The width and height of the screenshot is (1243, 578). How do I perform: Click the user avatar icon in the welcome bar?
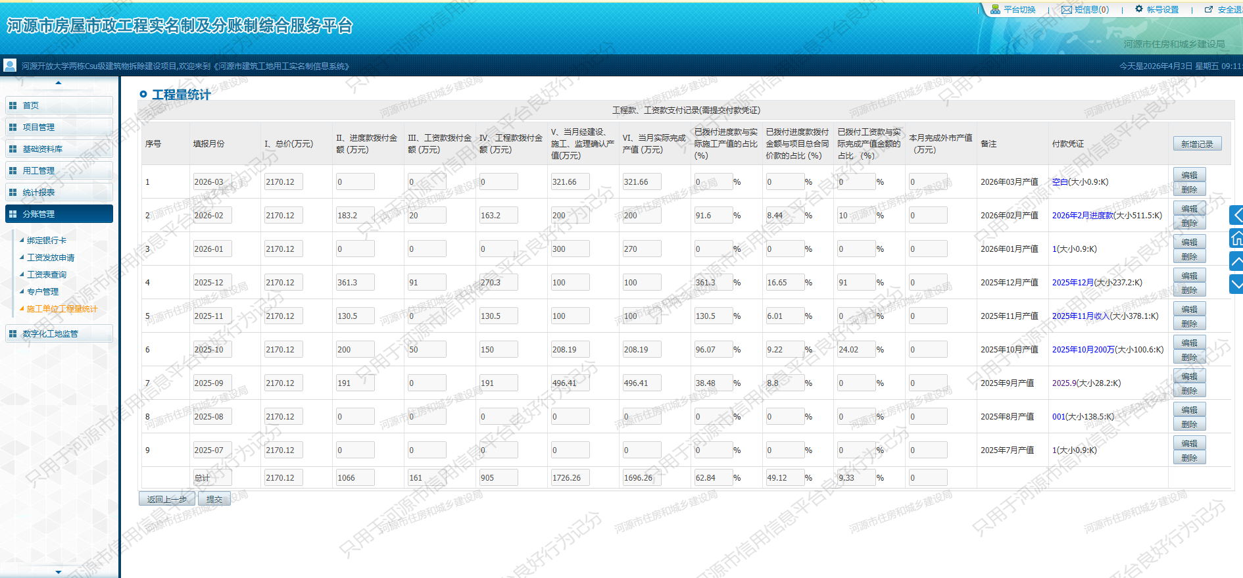(x=10, y=66)
